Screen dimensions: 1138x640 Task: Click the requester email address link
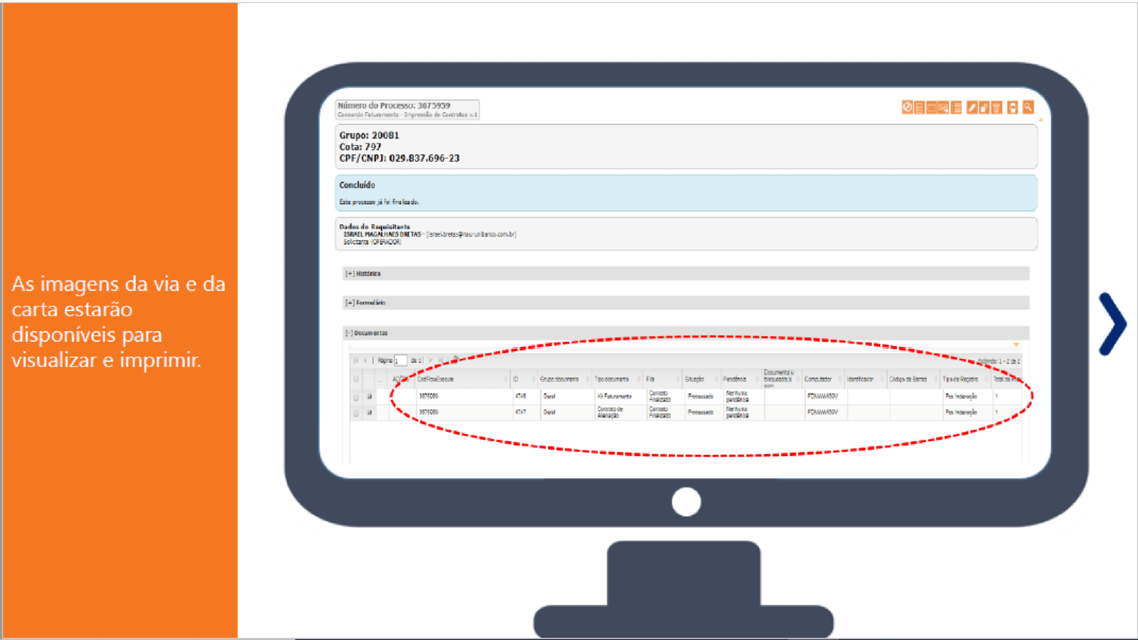471,234
